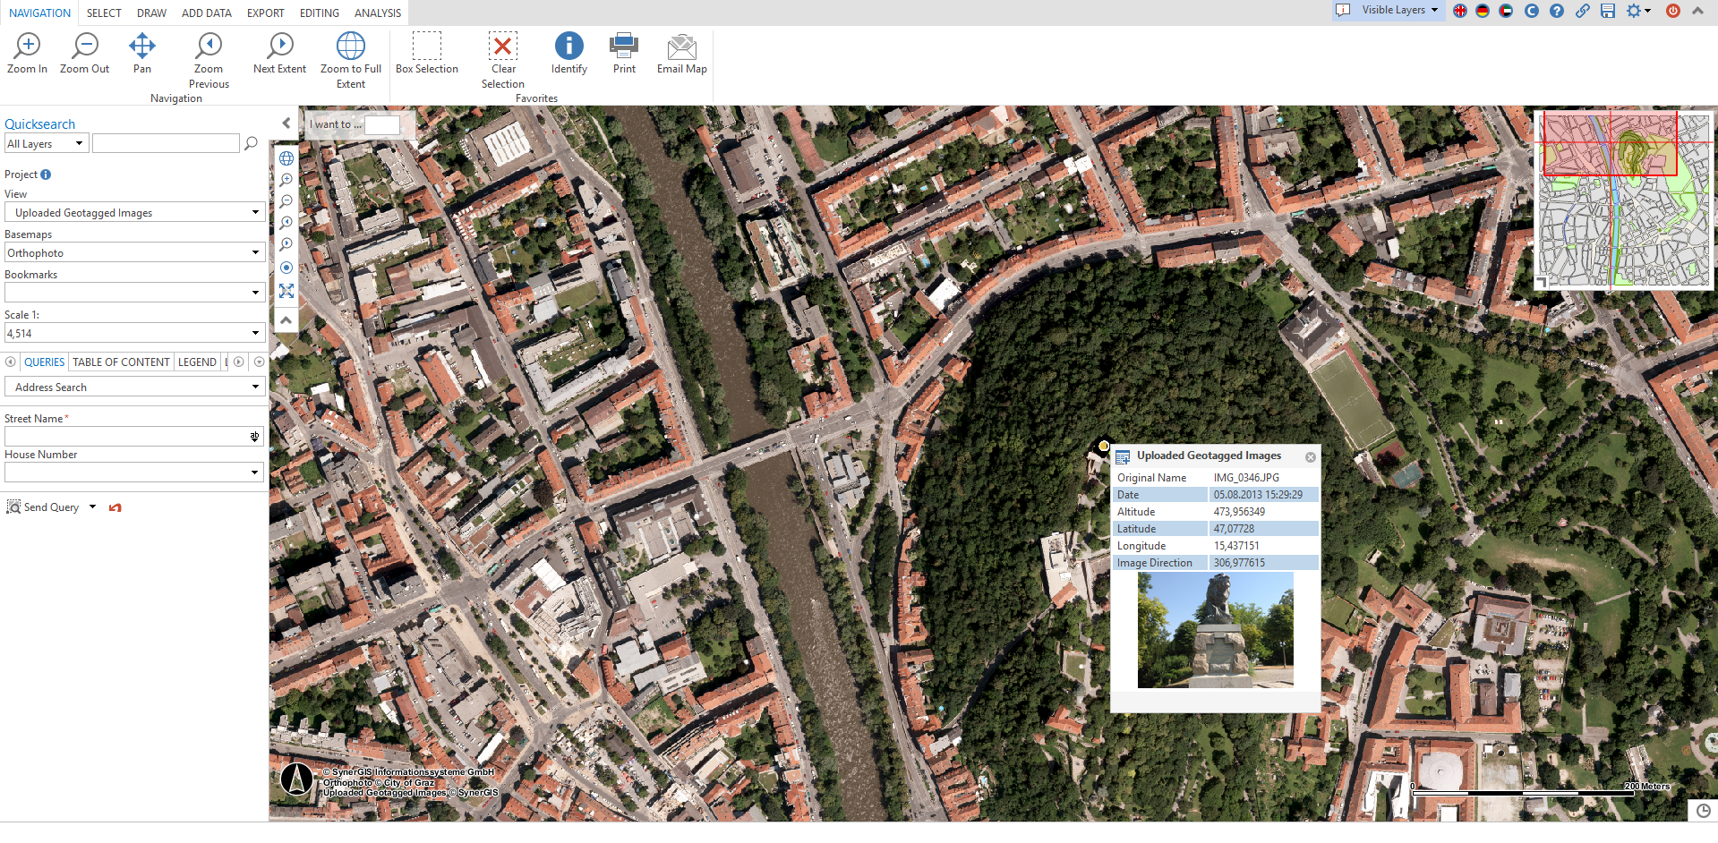The width and height of the screenshot is (1718, 843).
Task: Open the overview globe in the side map toolbar
Action: coord(286,158)
